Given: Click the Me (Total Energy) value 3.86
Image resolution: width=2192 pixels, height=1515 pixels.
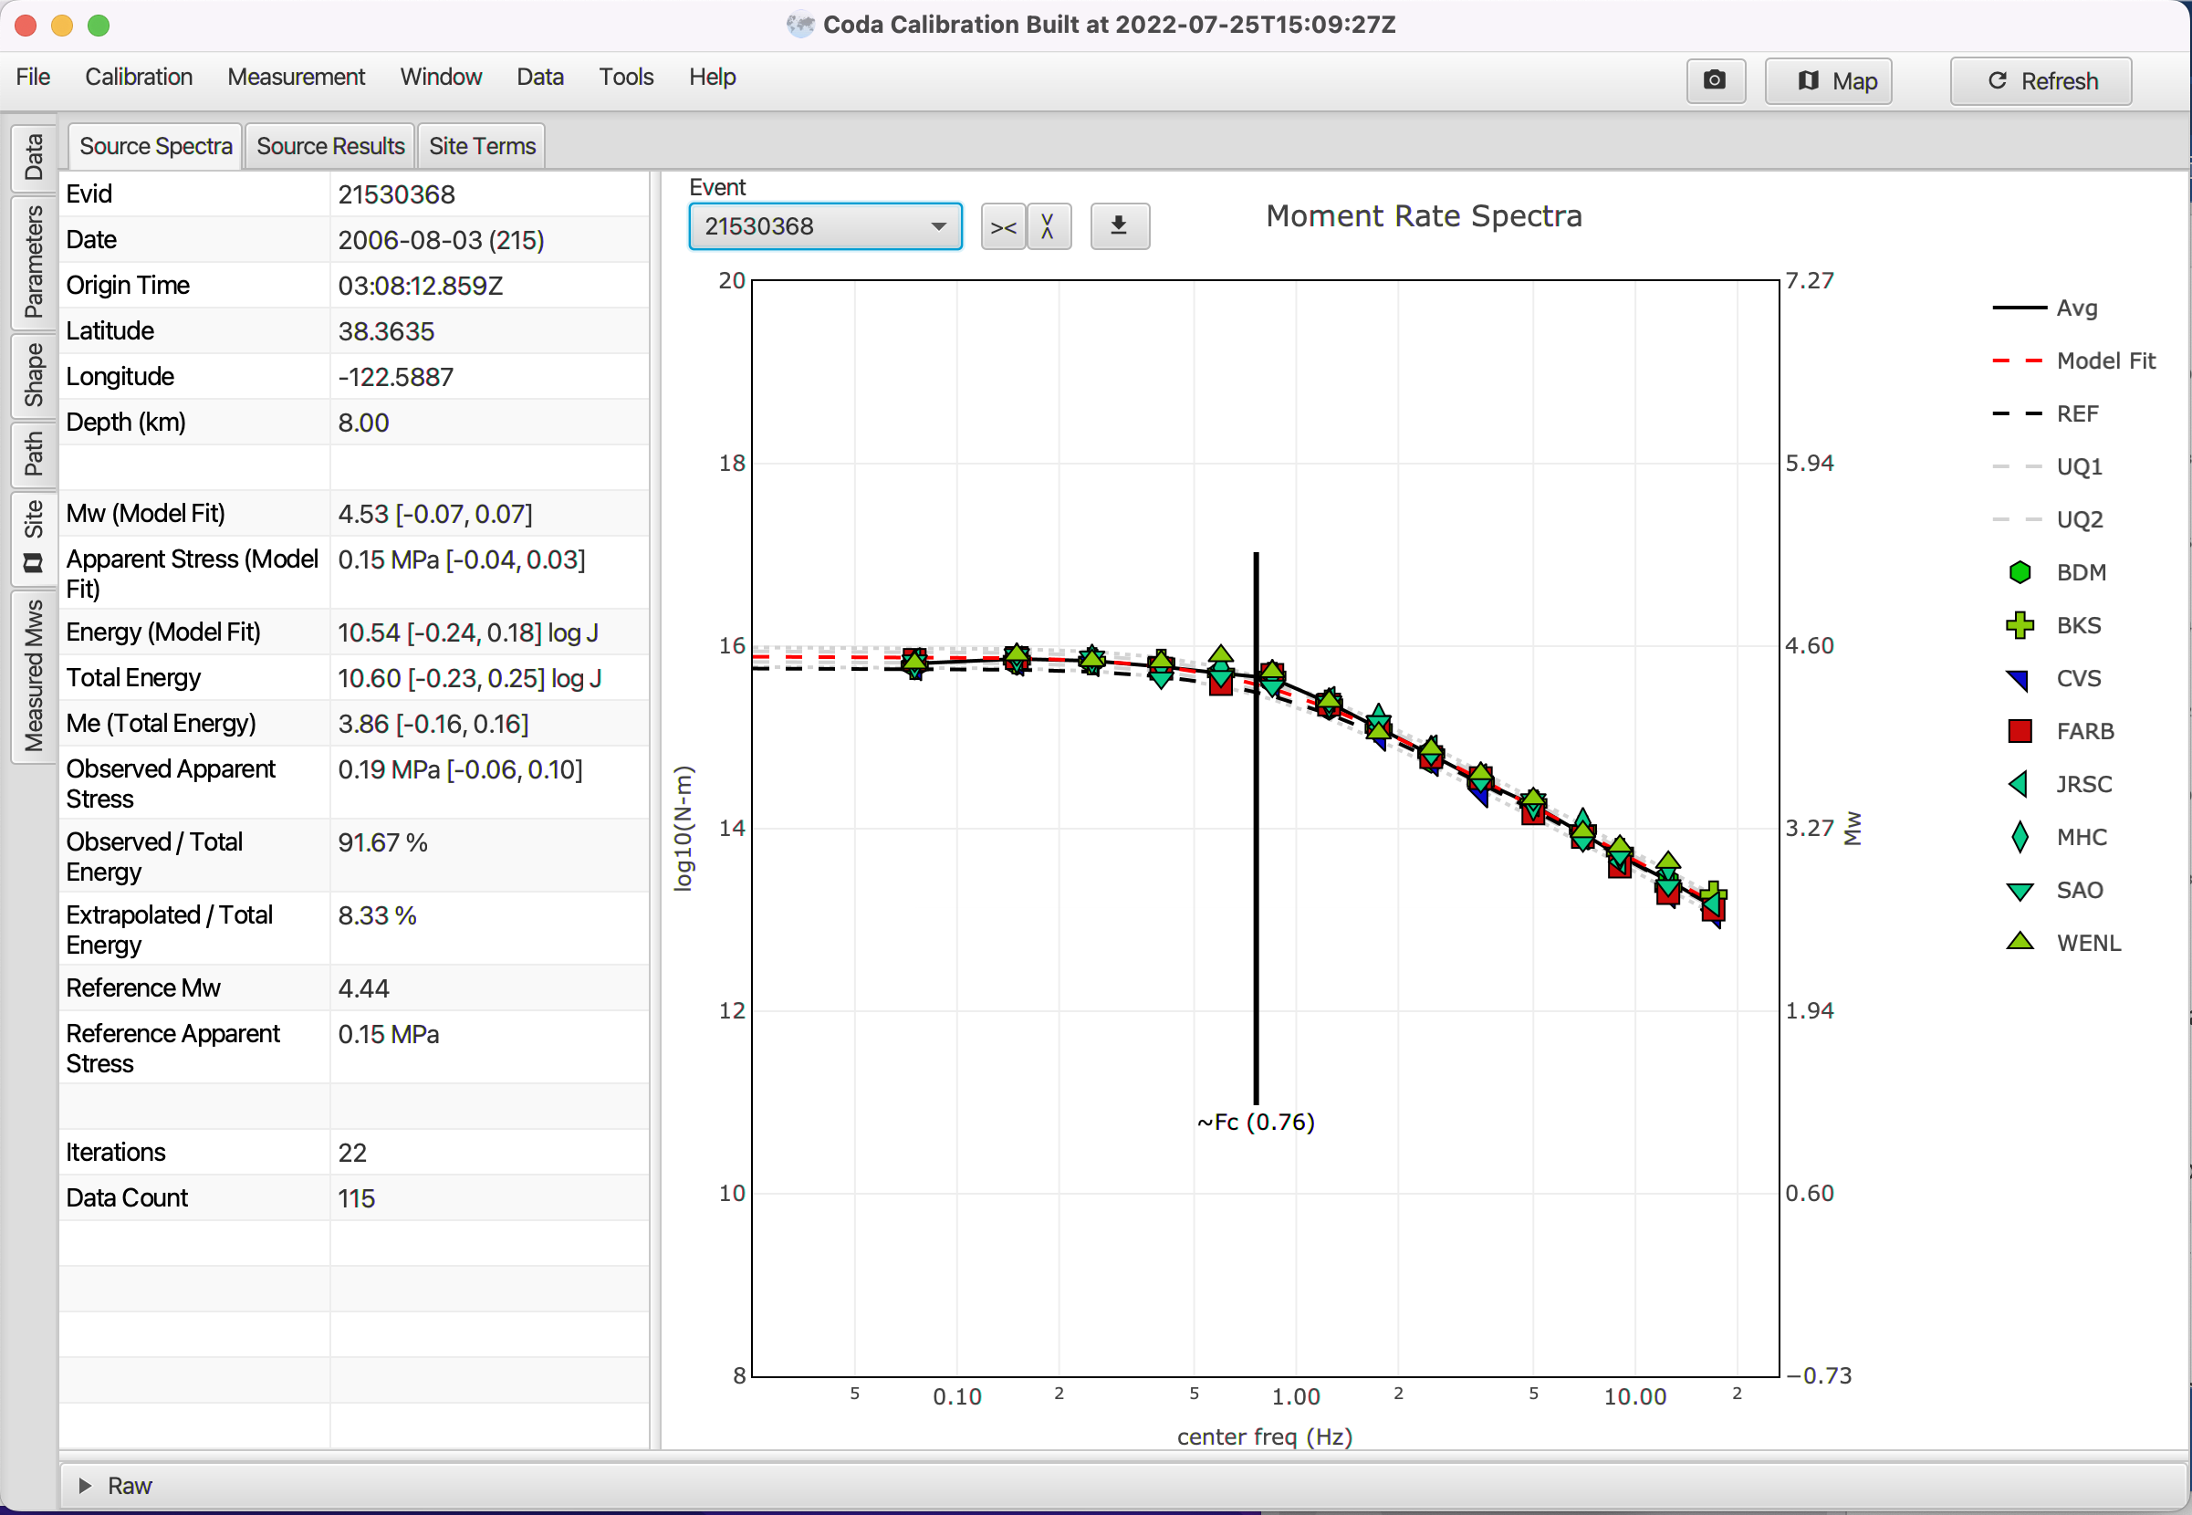Looking at the screenshot, I should click(x=433, y=725).
